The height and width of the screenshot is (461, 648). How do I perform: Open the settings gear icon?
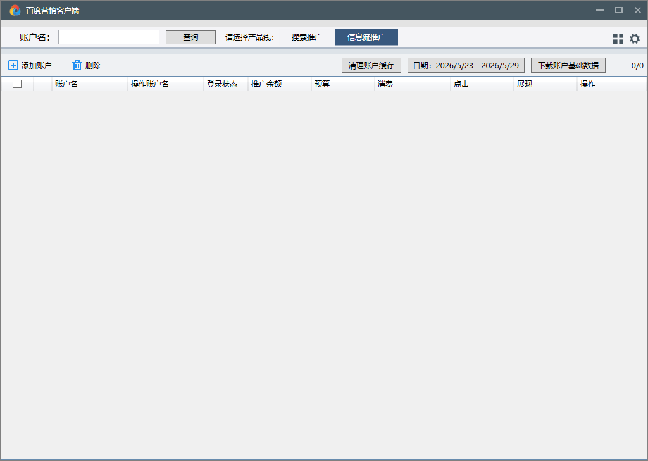tap(634, 39)
